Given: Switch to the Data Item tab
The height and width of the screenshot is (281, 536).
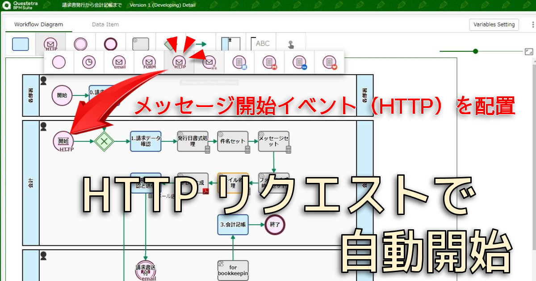Looking at the screenshot, I should [x=105, y=25].
